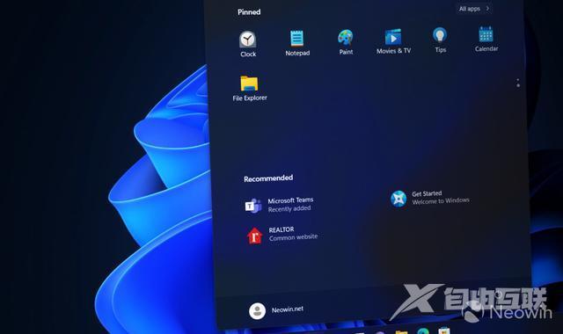Open File Explorer from pinned apps
The width and height of the screenshot is (563, 334).
coord(250,88)
